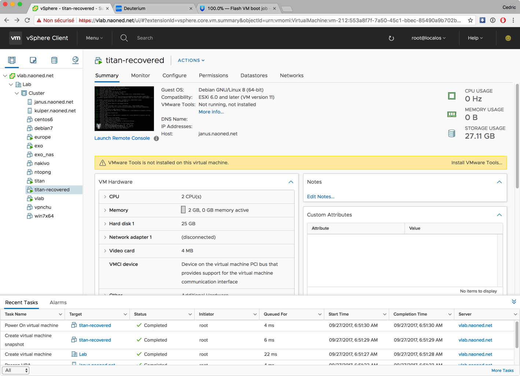Collapse the Recent Tasks pane

click(514, 302)
